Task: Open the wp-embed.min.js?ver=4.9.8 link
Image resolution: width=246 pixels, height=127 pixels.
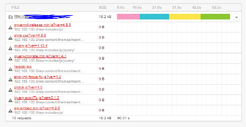Action: tap(37, 108)
